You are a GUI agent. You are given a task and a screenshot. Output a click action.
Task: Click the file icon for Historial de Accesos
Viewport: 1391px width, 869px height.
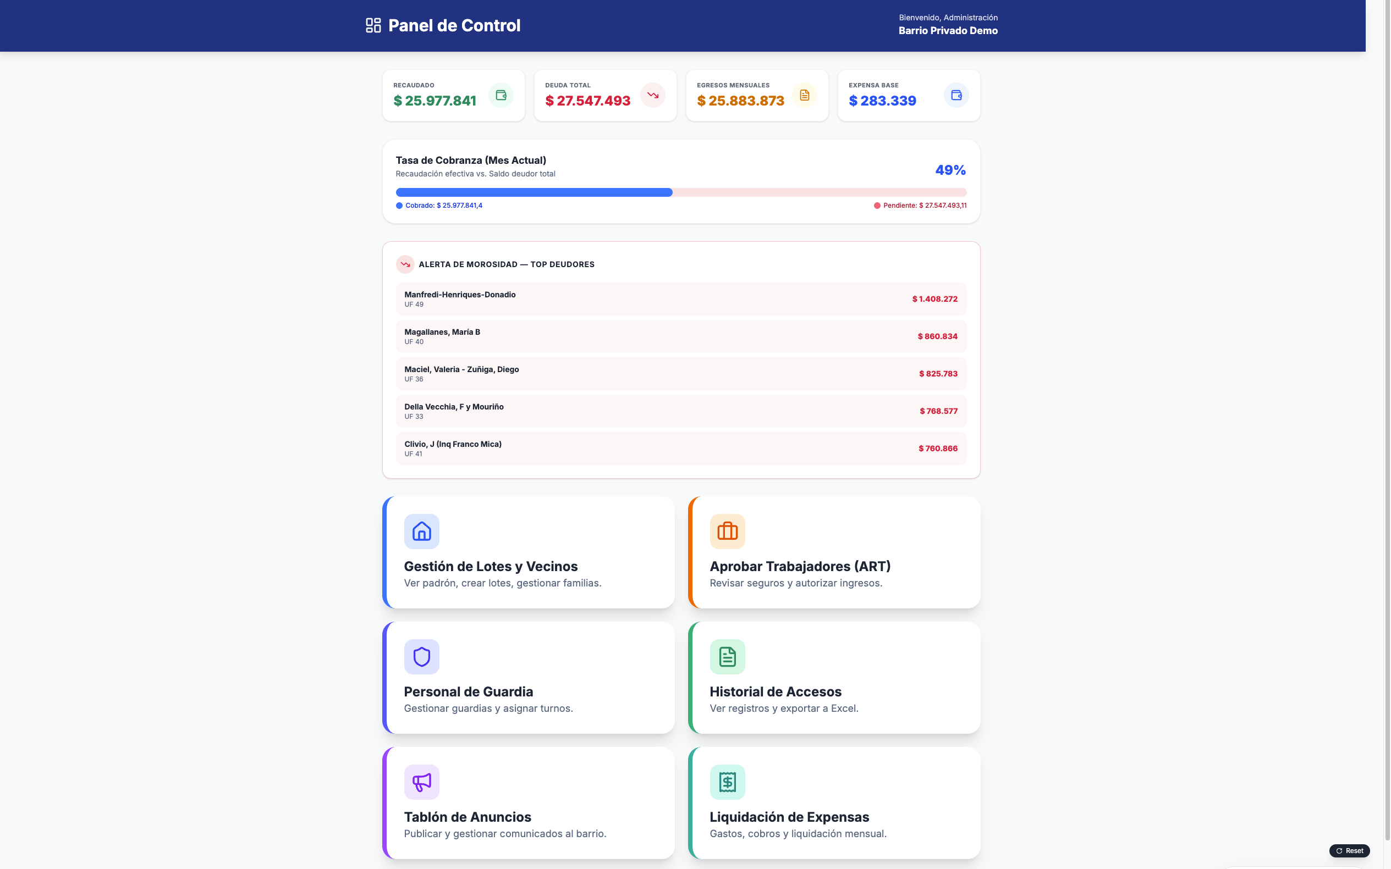728,656
